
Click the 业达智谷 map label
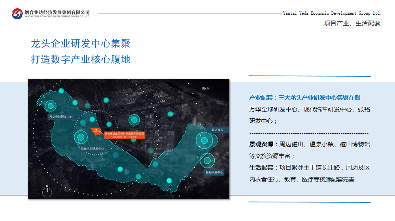[217, 130]
